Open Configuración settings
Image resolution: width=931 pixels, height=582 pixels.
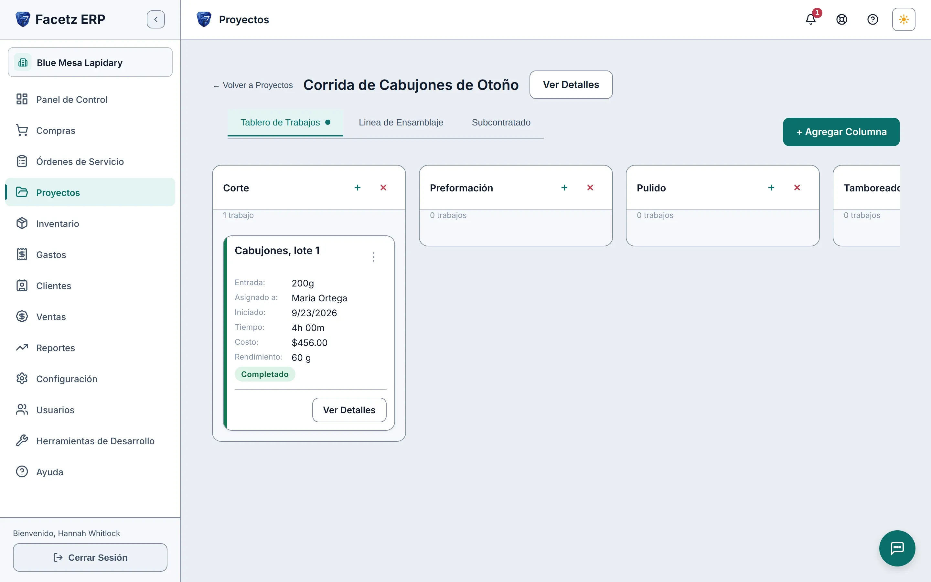pos(90,379)
